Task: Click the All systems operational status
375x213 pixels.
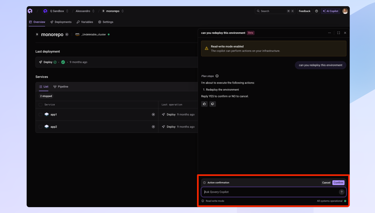Action: point(331,201)
